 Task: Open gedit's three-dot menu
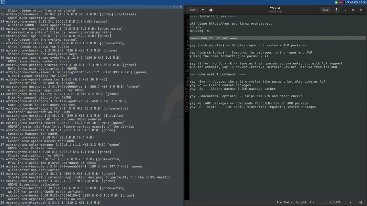click(336, 10)
